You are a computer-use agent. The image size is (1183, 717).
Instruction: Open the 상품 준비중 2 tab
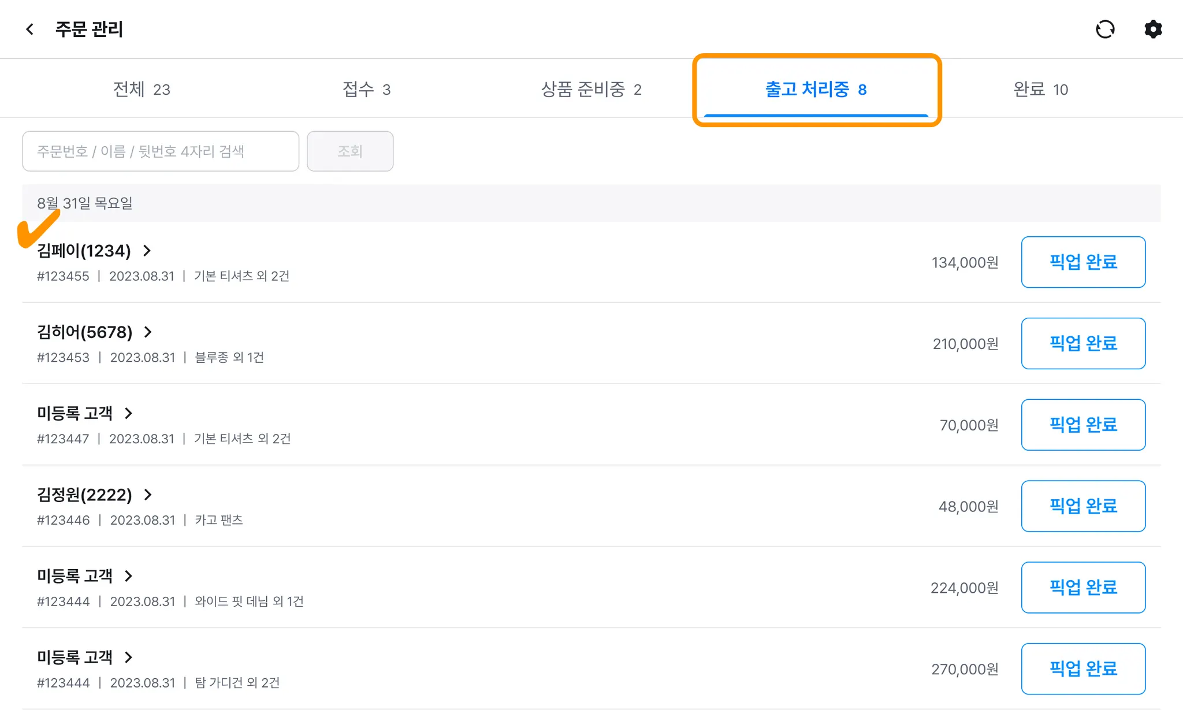[x=591, y=90]
